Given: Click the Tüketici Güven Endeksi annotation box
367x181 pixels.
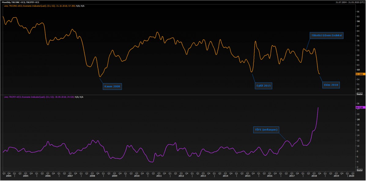Looking at the screenshot, I should click(x=326, y=35).
